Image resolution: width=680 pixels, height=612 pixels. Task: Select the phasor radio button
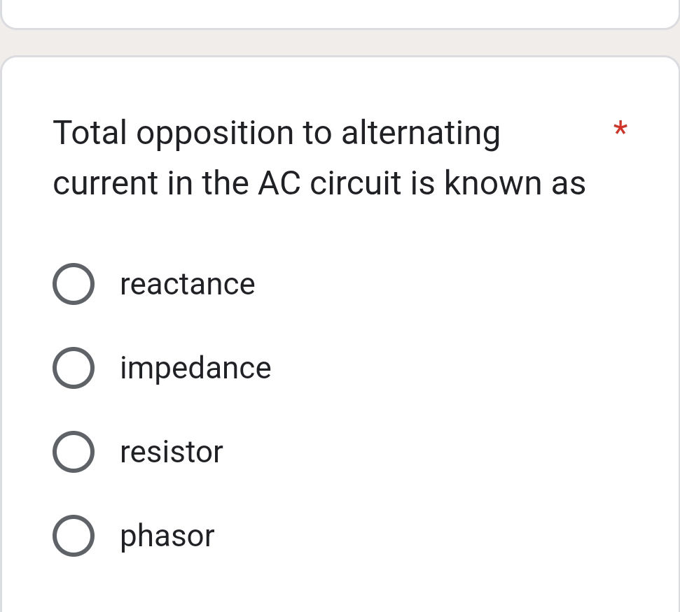pyautogui.click(x=74, y=536)
